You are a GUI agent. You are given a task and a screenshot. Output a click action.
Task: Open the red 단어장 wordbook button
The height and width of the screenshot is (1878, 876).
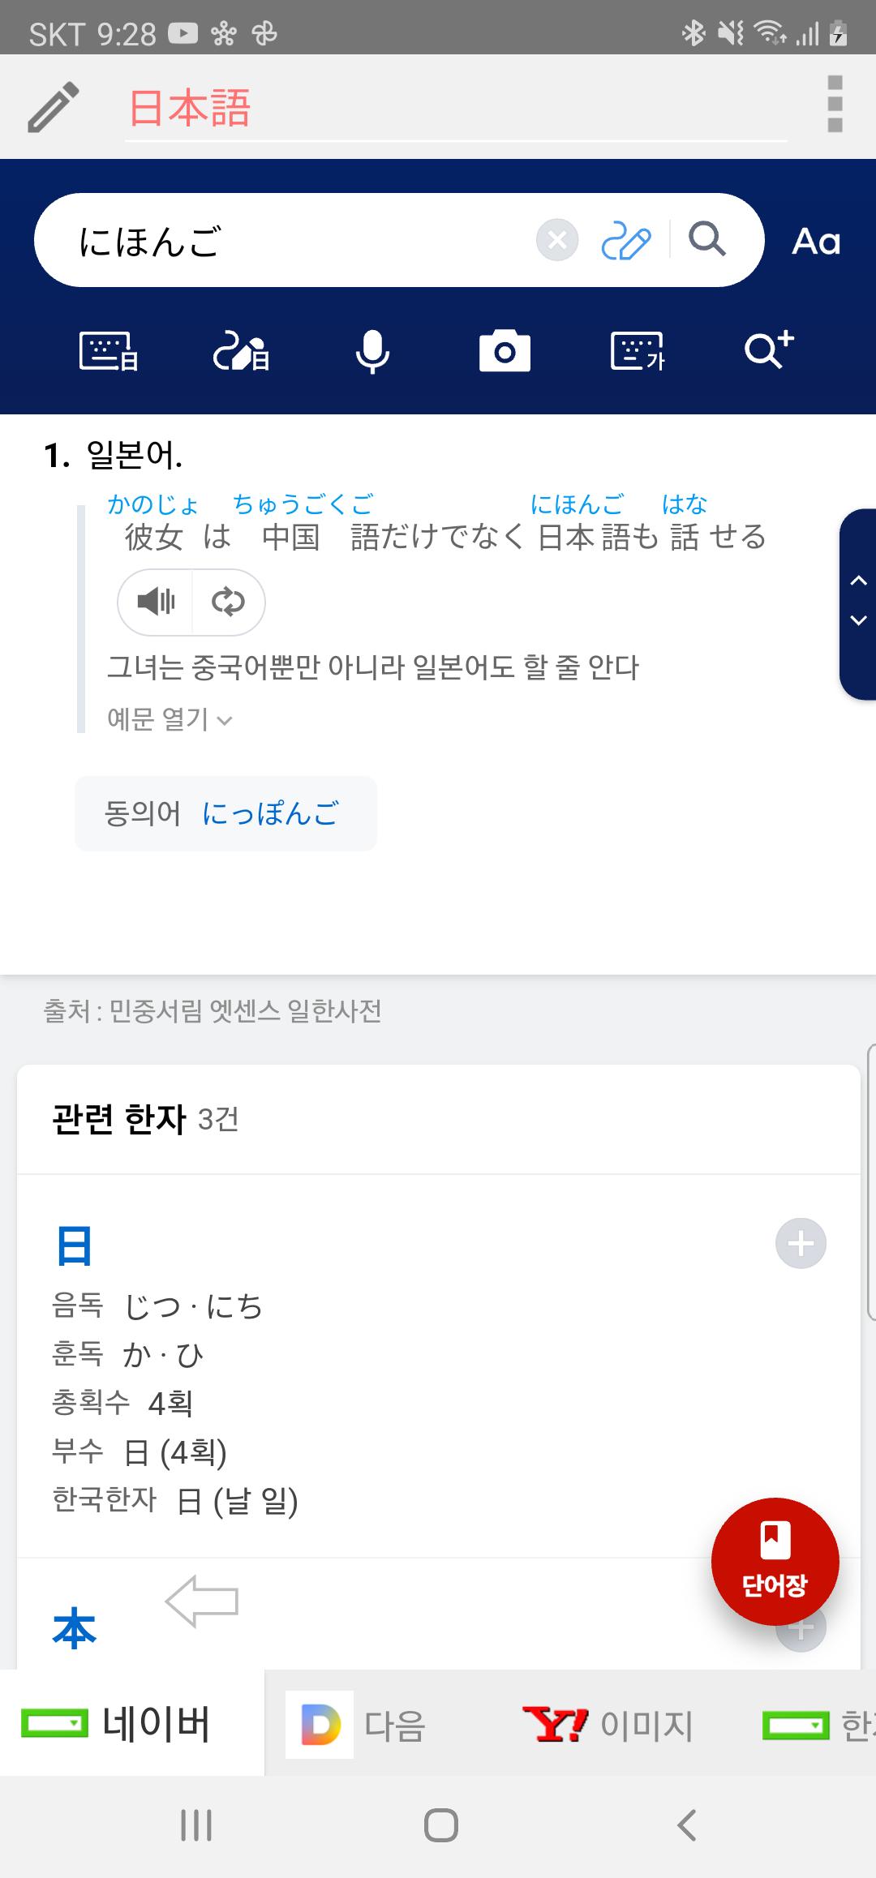coord(775,1561)
